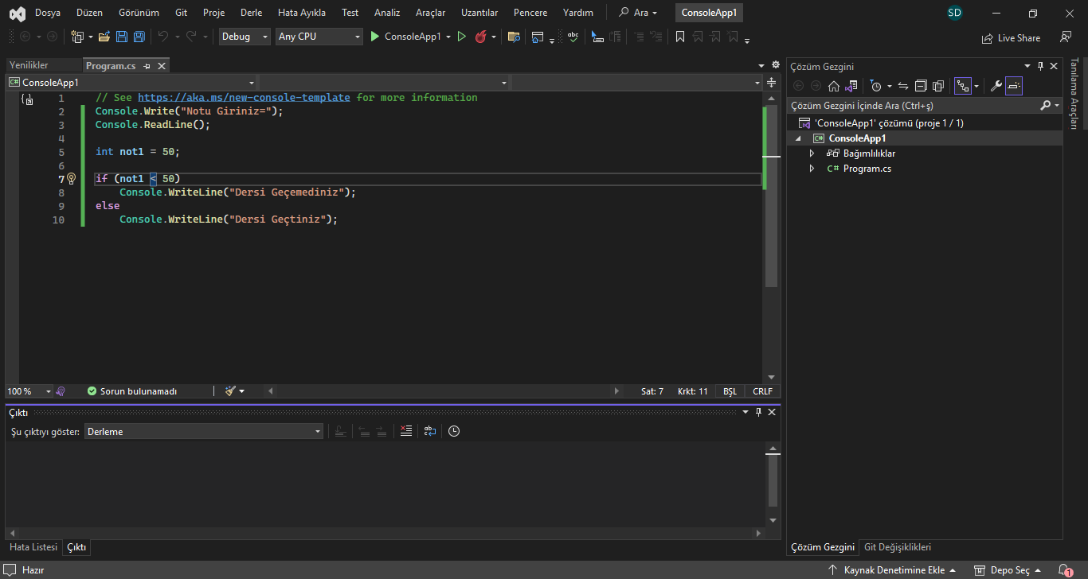Click the Hot Reload flame icon
This screenshot has width=1088, height=579.
coord(480,37)
